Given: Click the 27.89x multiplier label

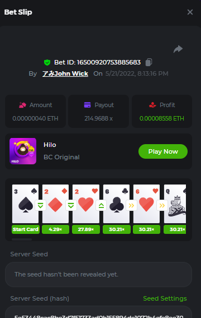Looking at the screenshot, I should [86, 229].
